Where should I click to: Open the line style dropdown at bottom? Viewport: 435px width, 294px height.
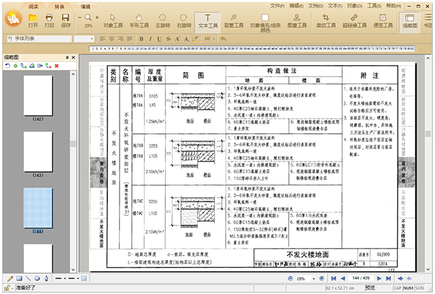[65, 278]
